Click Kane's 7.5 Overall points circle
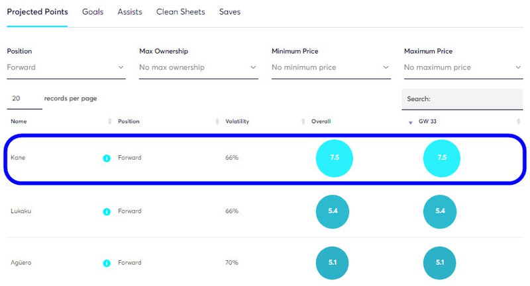This screenshot has width=530, height=286. 335,158
